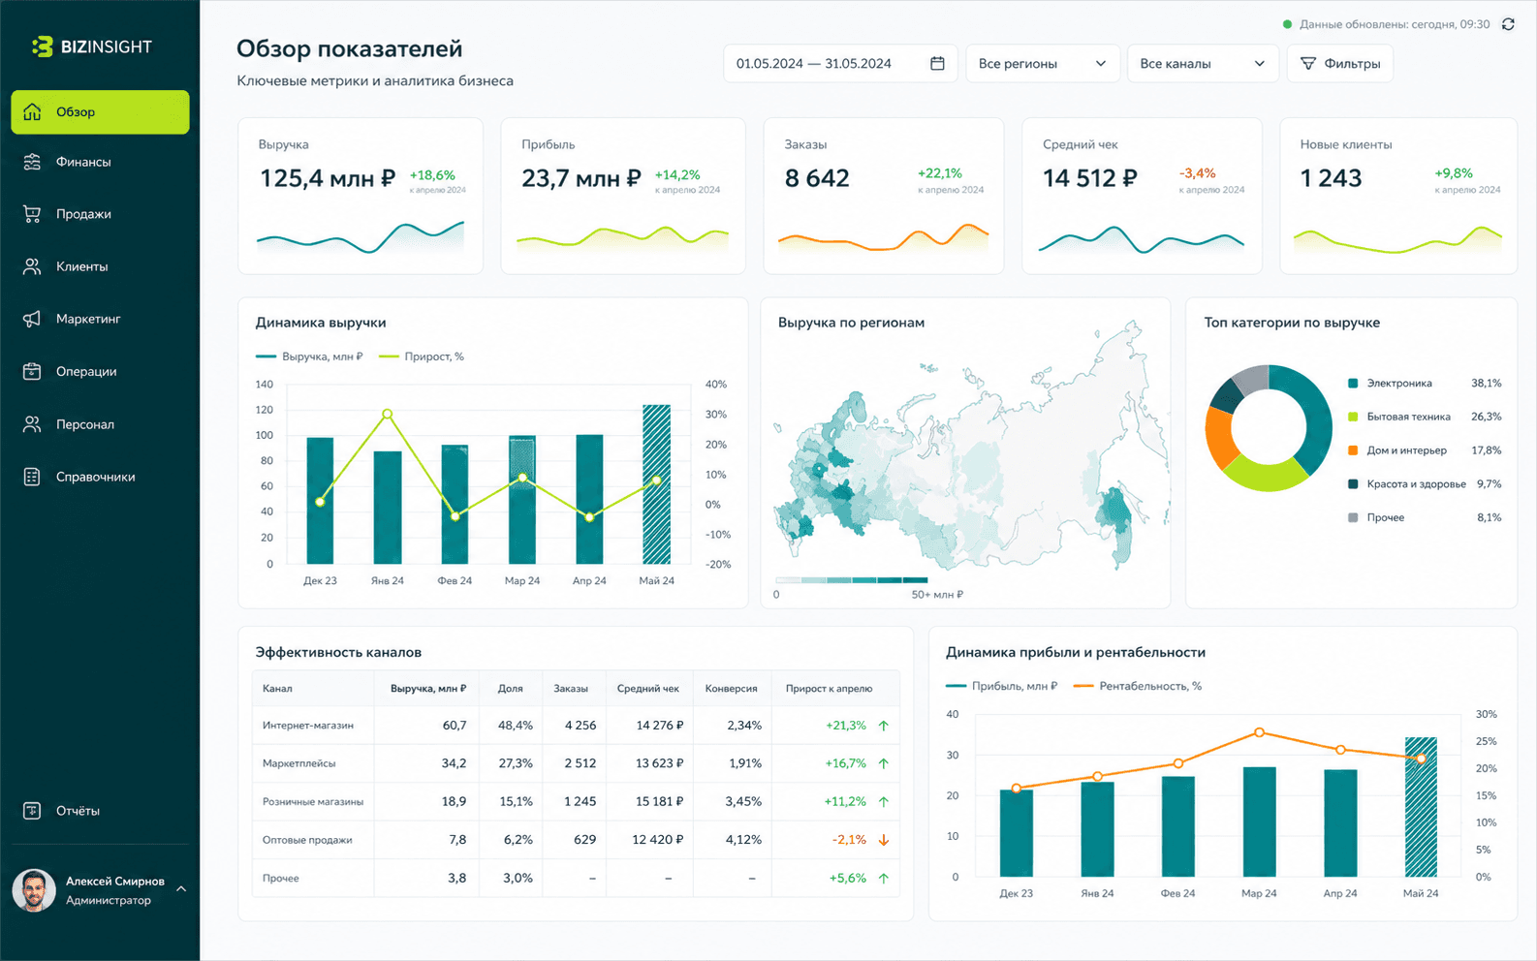Click the Отчёты icon in sidebar
This screenshot has width=1537, height=961.
(32, 811)
